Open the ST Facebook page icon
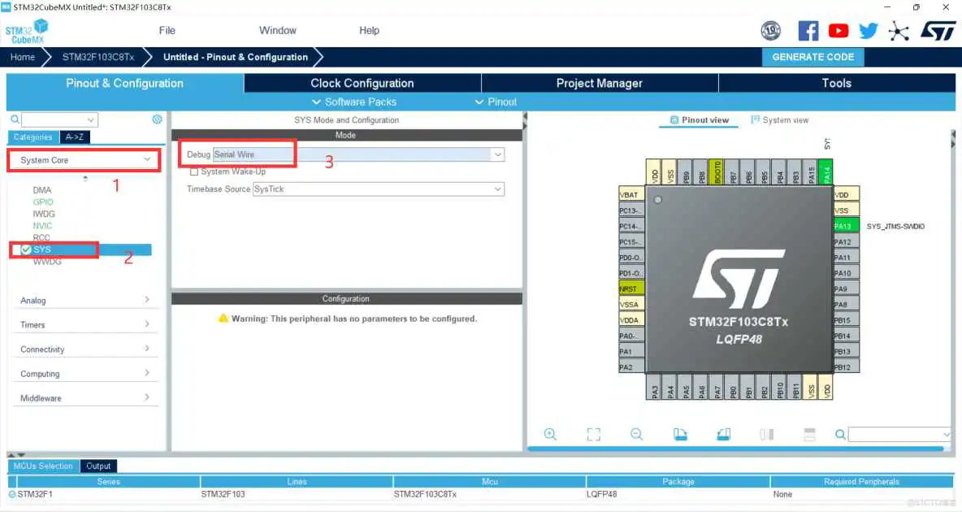The height and width of the screenshot is (512, 962). pos(808,31)
